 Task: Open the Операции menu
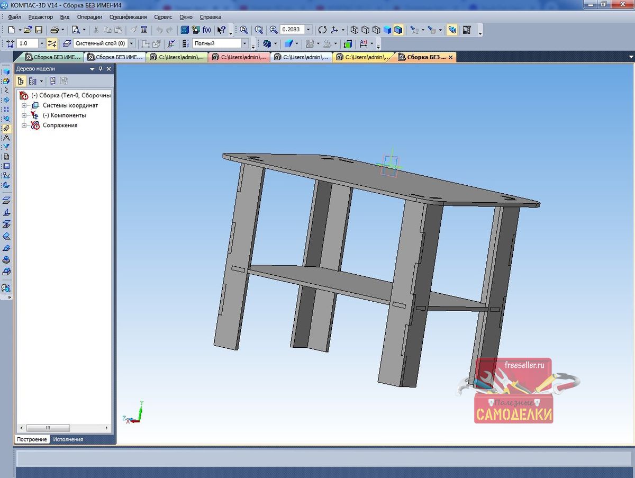coord(89,17)
